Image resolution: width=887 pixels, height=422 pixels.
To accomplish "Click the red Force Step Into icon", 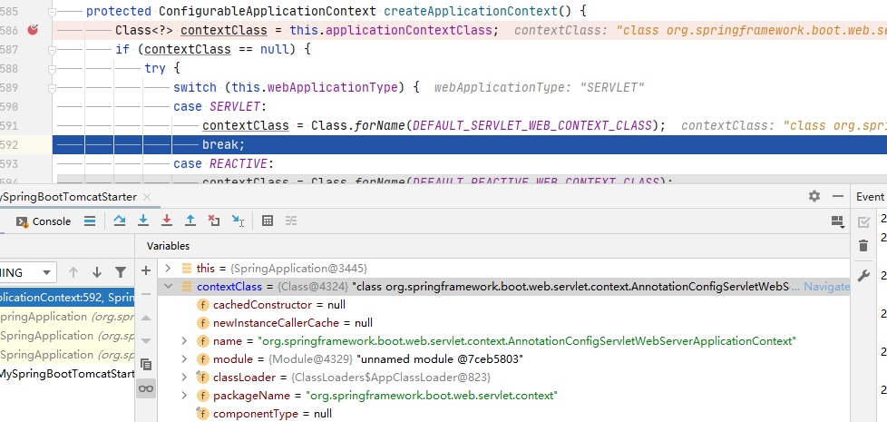I will point(167,221).
